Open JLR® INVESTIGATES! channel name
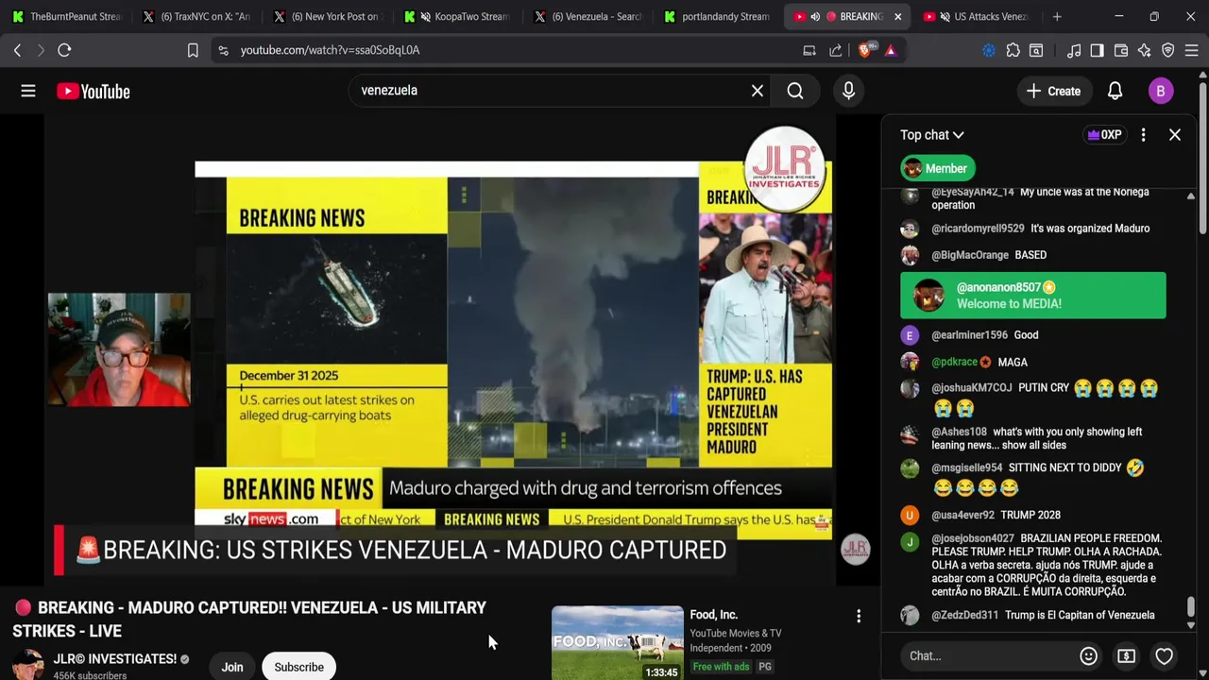This screenshot has height=680, width=1209. (114, 658)
